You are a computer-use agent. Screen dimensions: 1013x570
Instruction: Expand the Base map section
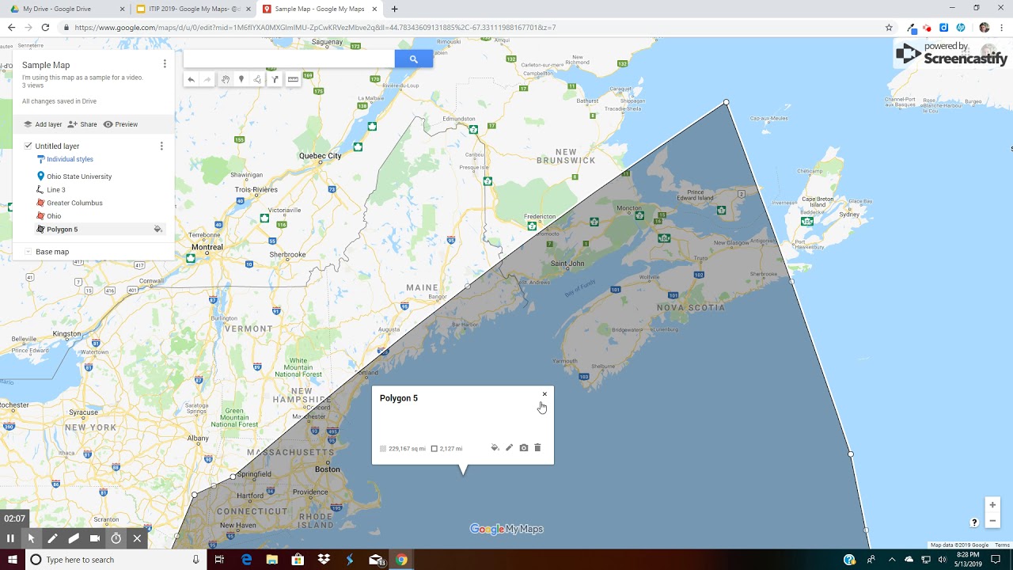coord(28,252)
